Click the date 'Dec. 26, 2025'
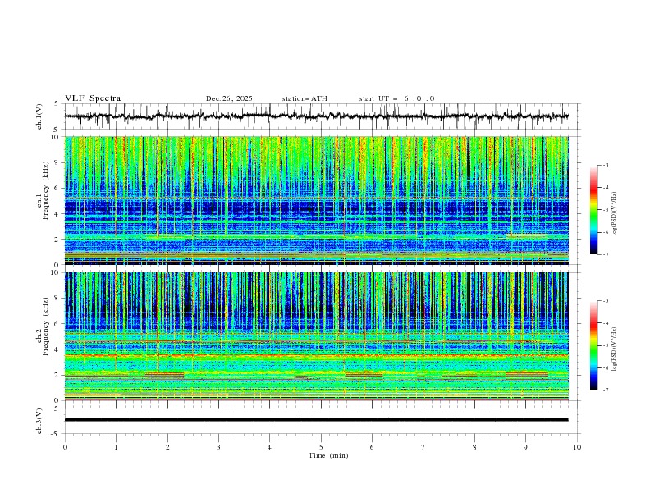Viewport: 650px width, 502px height. 229,98
